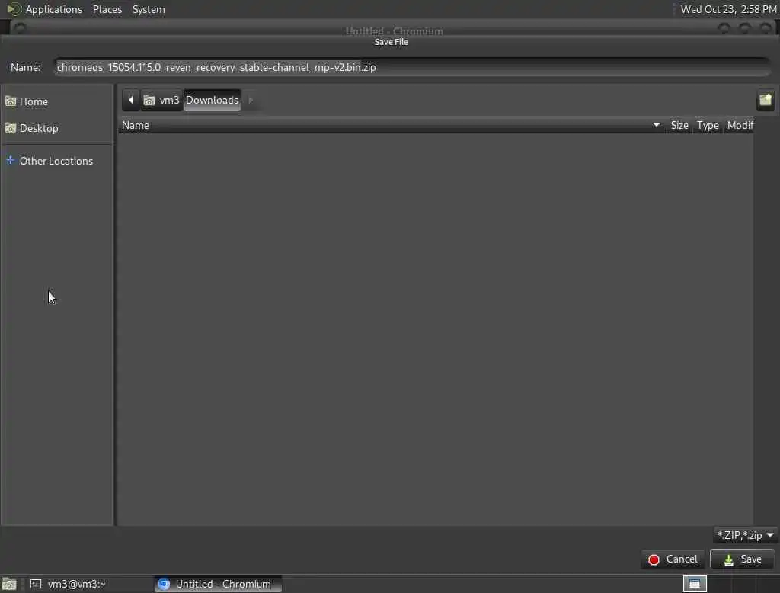
Task: Click the terminal icon in the taskbar
Action: (35, 584)
